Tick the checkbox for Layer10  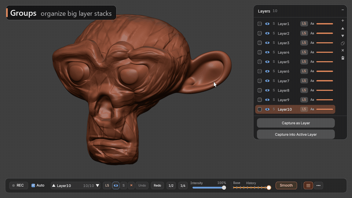tap(260, 109)
